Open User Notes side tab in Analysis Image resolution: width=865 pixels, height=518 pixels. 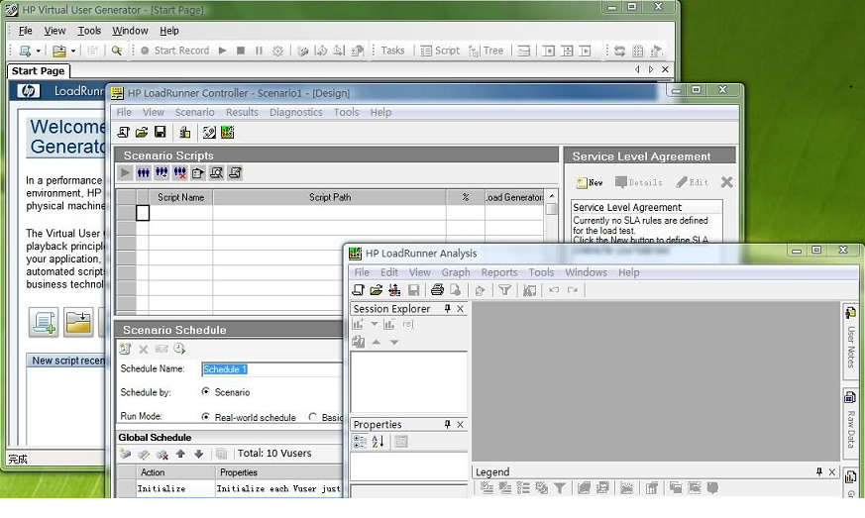point(850,341)
